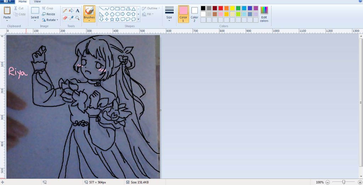
Task: Choose the Oval callout shape
Action: pos(128,19)
